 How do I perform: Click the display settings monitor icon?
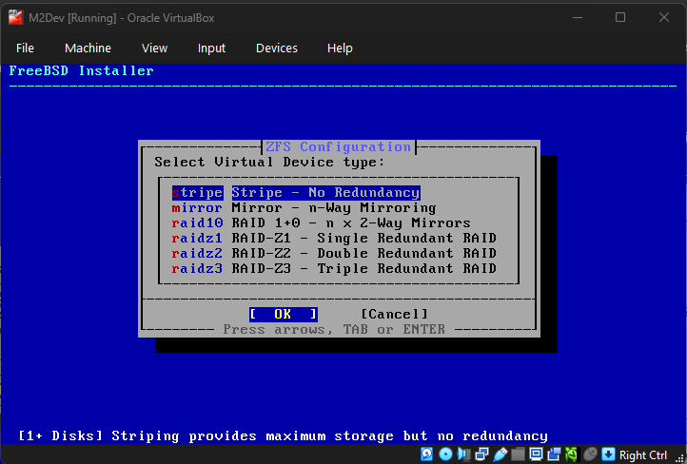pyautogui.click(x=536, y=454)
